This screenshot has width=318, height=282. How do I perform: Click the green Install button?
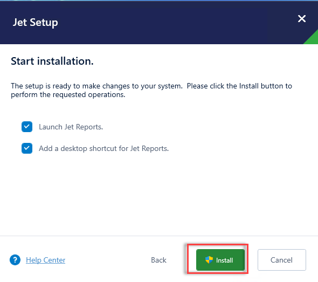[220, 260]
